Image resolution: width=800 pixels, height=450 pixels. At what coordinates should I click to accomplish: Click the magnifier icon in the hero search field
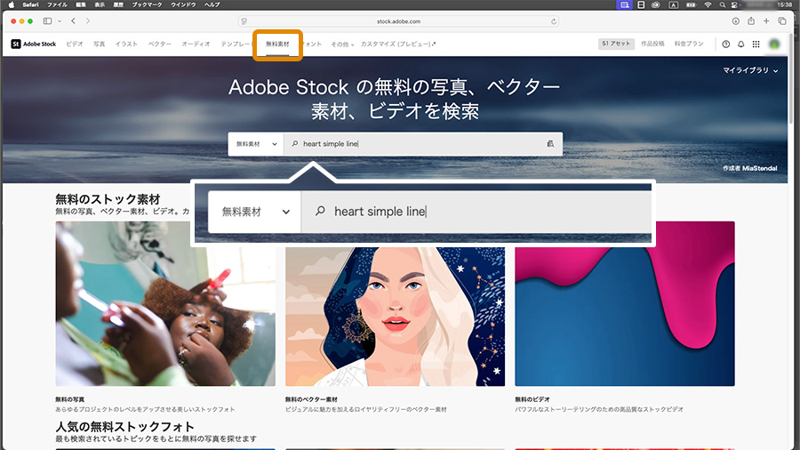tap(295, 144)
